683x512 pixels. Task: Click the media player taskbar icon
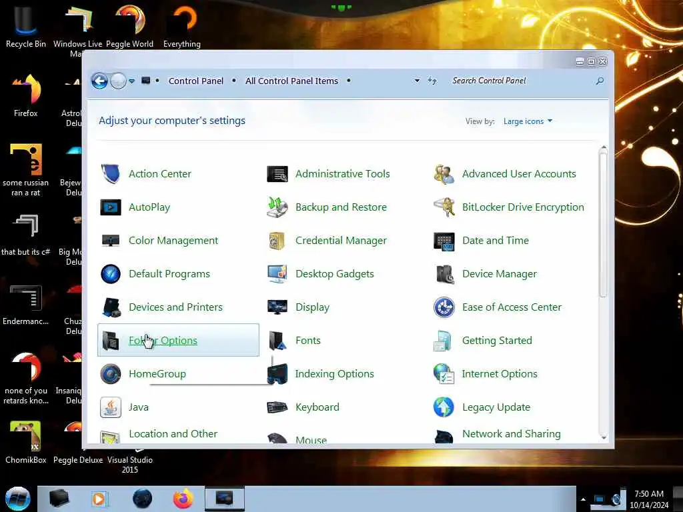click(x=99, y=499)
